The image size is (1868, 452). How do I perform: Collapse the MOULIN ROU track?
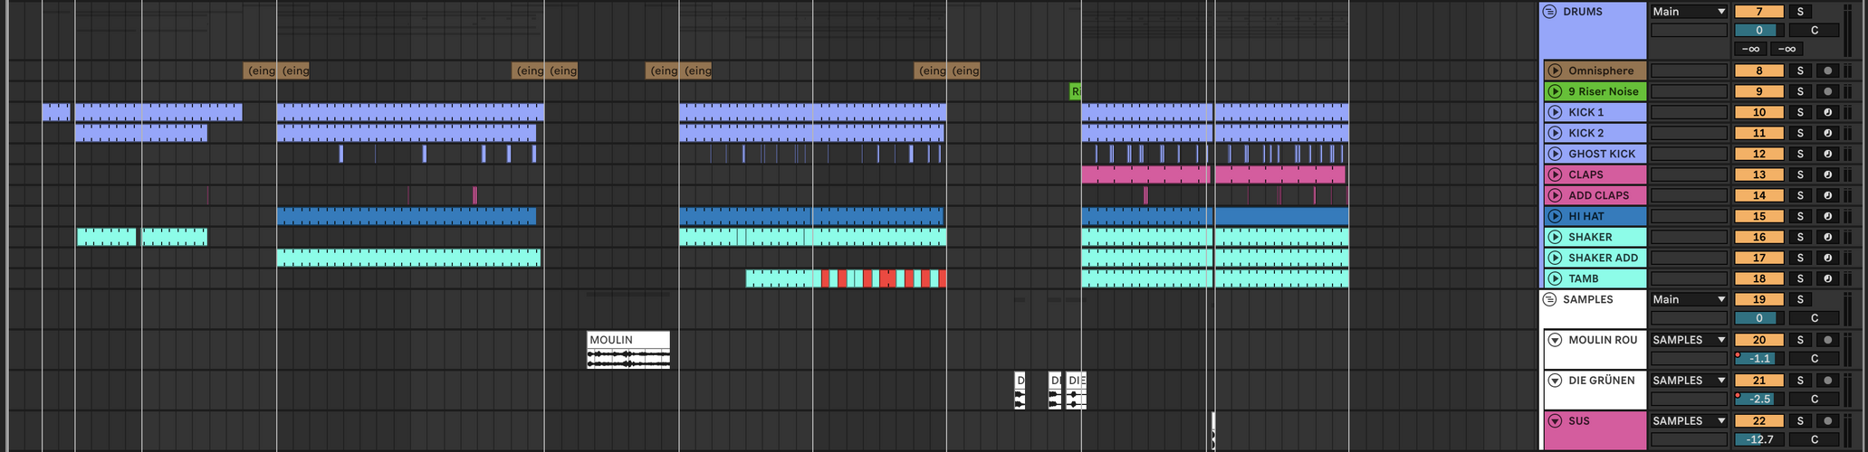click(1555, 340)
